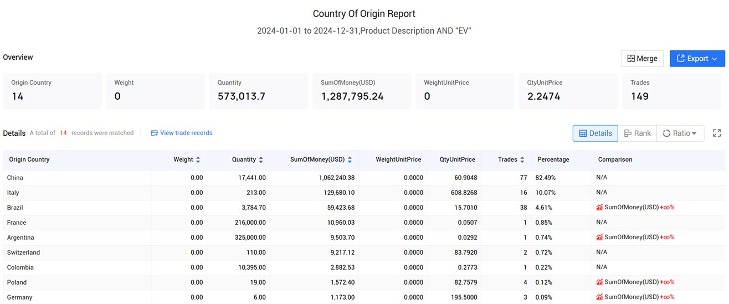Select Germany country cell
Viewport: 729px width, 304px height.
coord(20,297)
